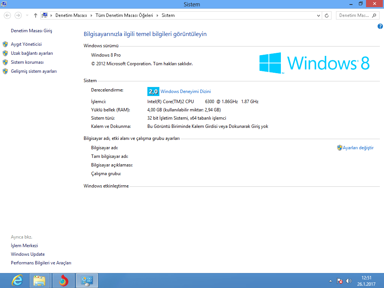Click the system icon in the title bar
This screenshot has width=384, height=288.
point(3,4)
